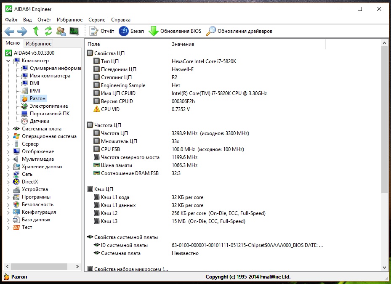This screenshot has width=391, height=284.
Task: Click the tree panel horizontal scroll left arrow
Action: tap(7, 267)
